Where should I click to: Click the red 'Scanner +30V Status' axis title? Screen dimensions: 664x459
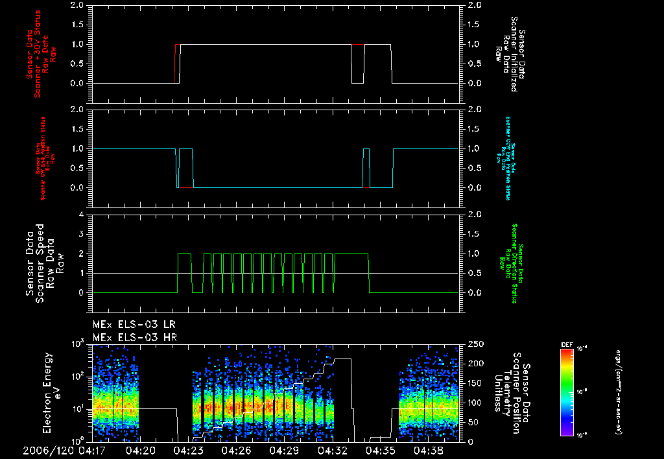(x=41, y=55)
